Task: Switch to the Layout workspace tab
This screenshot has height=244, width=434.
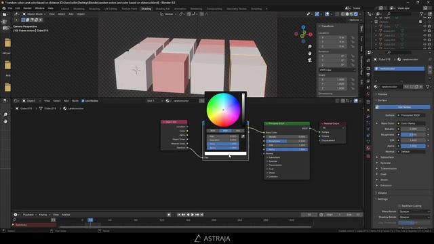Action: coord(65,9)
